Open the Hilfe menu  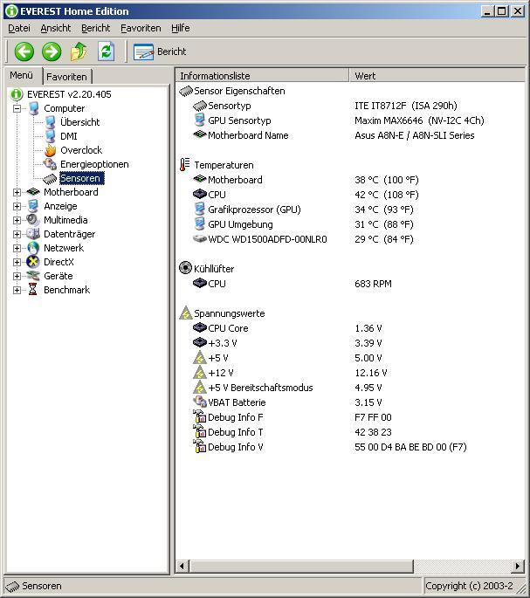[x=181, y=28]
